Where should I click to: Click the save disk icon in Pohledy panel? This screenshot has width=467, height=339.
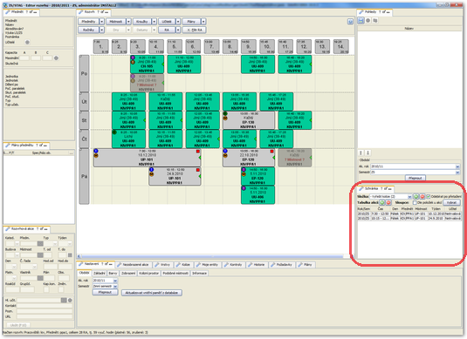coord(361,20)
